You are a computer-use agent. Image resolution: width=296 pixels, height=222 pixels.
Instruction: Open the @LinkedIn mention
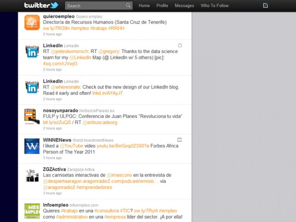pyautogui.click(x=80, y=57)
